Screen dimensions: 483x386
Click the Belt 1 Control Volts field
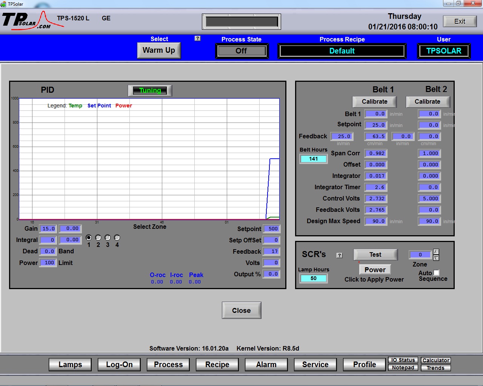tap(376, 198)
